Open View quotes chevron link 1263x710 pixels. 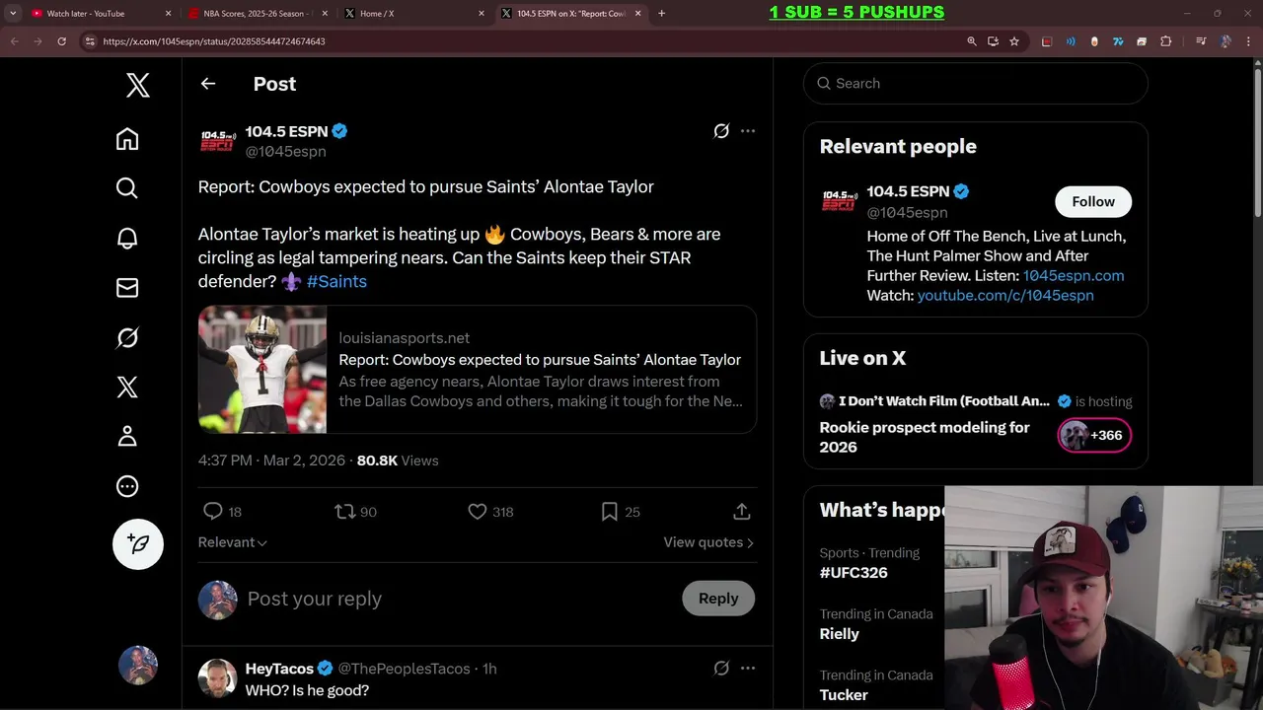coord(708,542)
